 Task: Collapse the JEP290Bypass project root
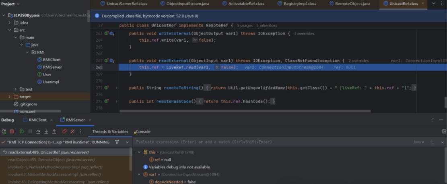coord(4,15)
